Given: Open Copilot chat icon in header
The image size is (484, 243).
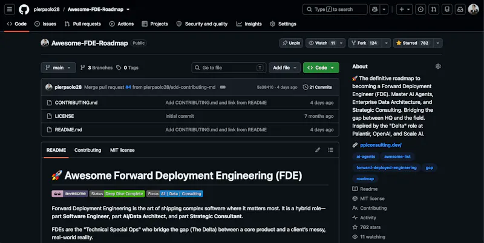Looking at the screenshot, I should [x=374, y=9].
